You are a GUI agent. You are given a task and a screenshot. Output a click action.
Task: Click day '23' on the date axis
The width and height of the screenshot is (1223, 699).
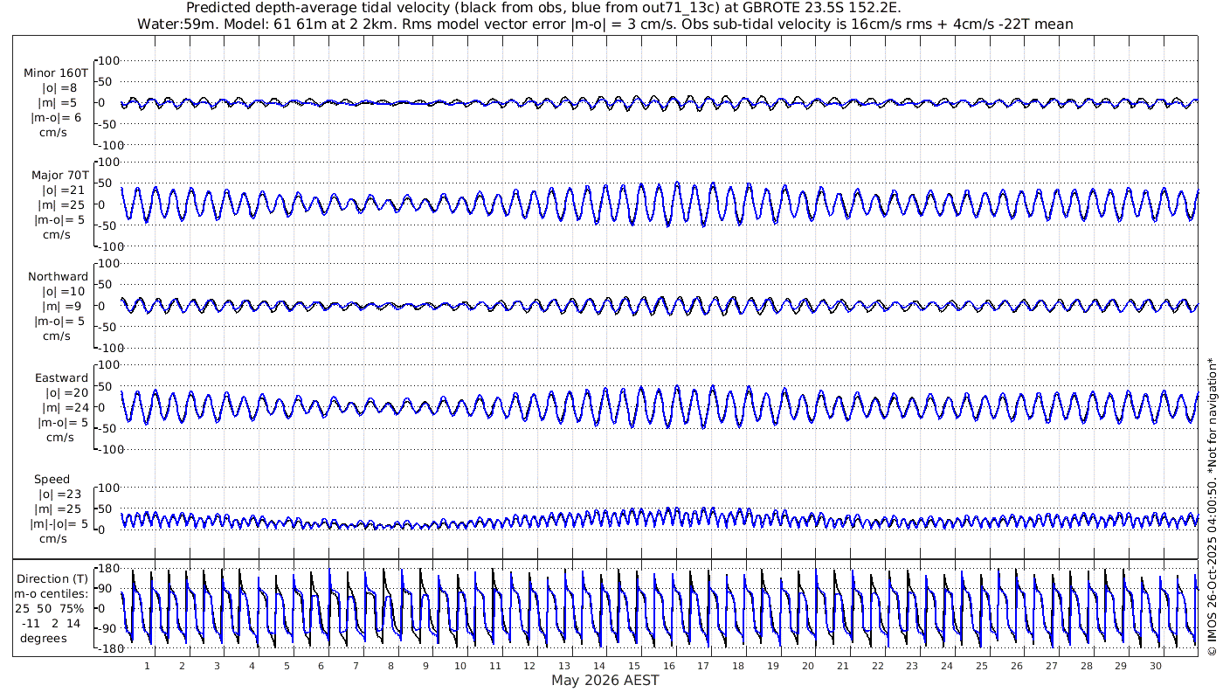pos(912,666)
